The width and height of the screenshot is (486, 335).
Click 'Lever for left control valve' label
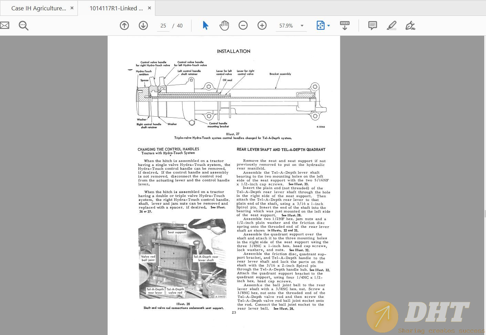[224, 73]
